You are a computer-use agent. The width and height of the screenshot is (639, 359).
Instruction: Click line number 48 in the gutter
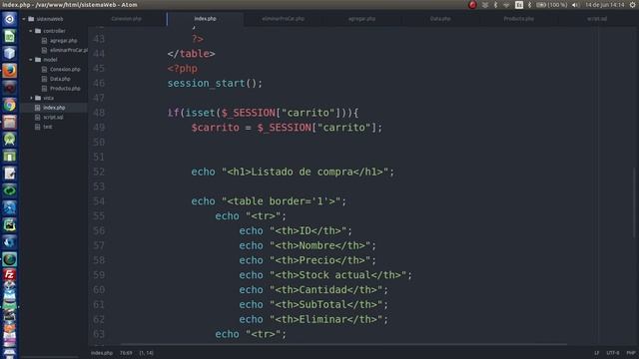[99, 113]
